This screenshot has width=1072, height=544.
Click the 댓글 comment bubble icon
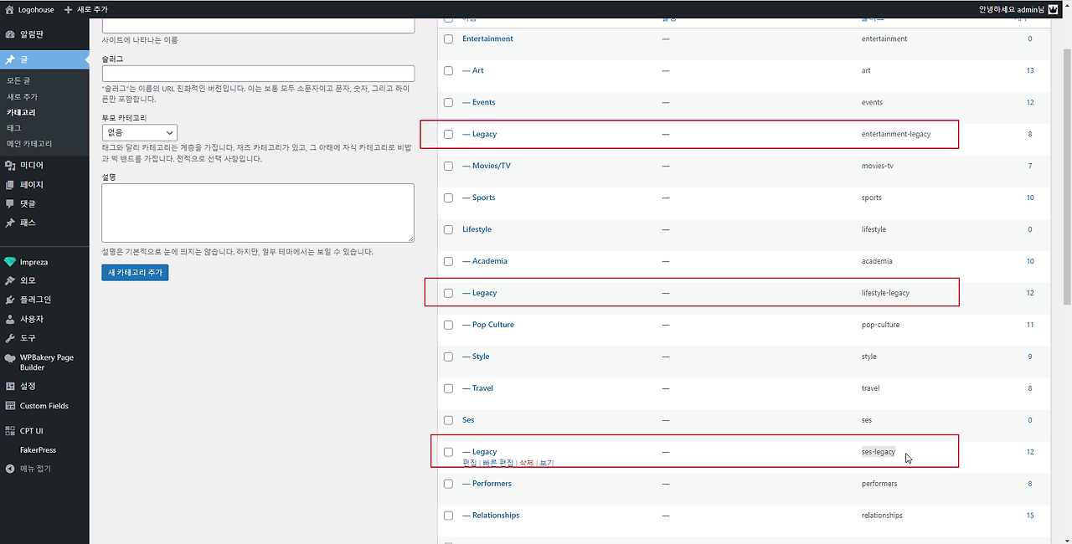[x=10, y=204]
